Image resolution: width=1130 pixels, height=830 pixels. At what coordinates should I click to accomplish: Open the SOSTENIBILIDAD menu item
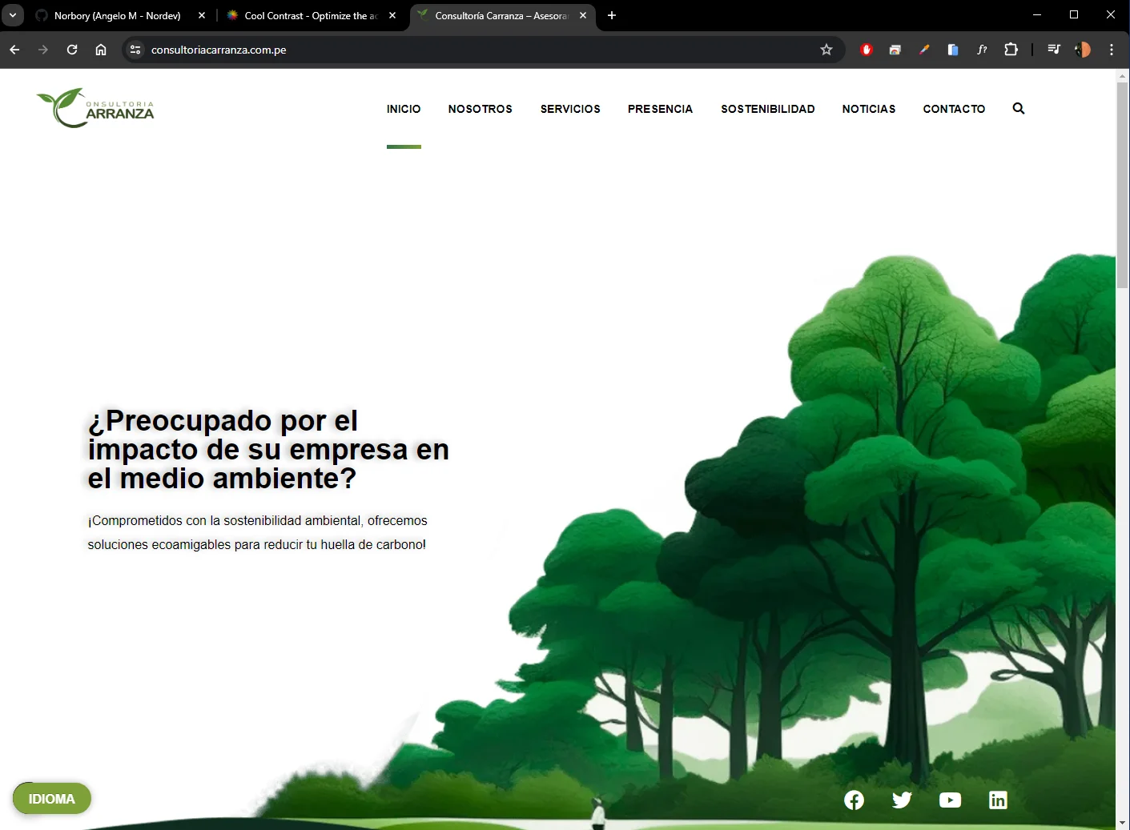768,109
